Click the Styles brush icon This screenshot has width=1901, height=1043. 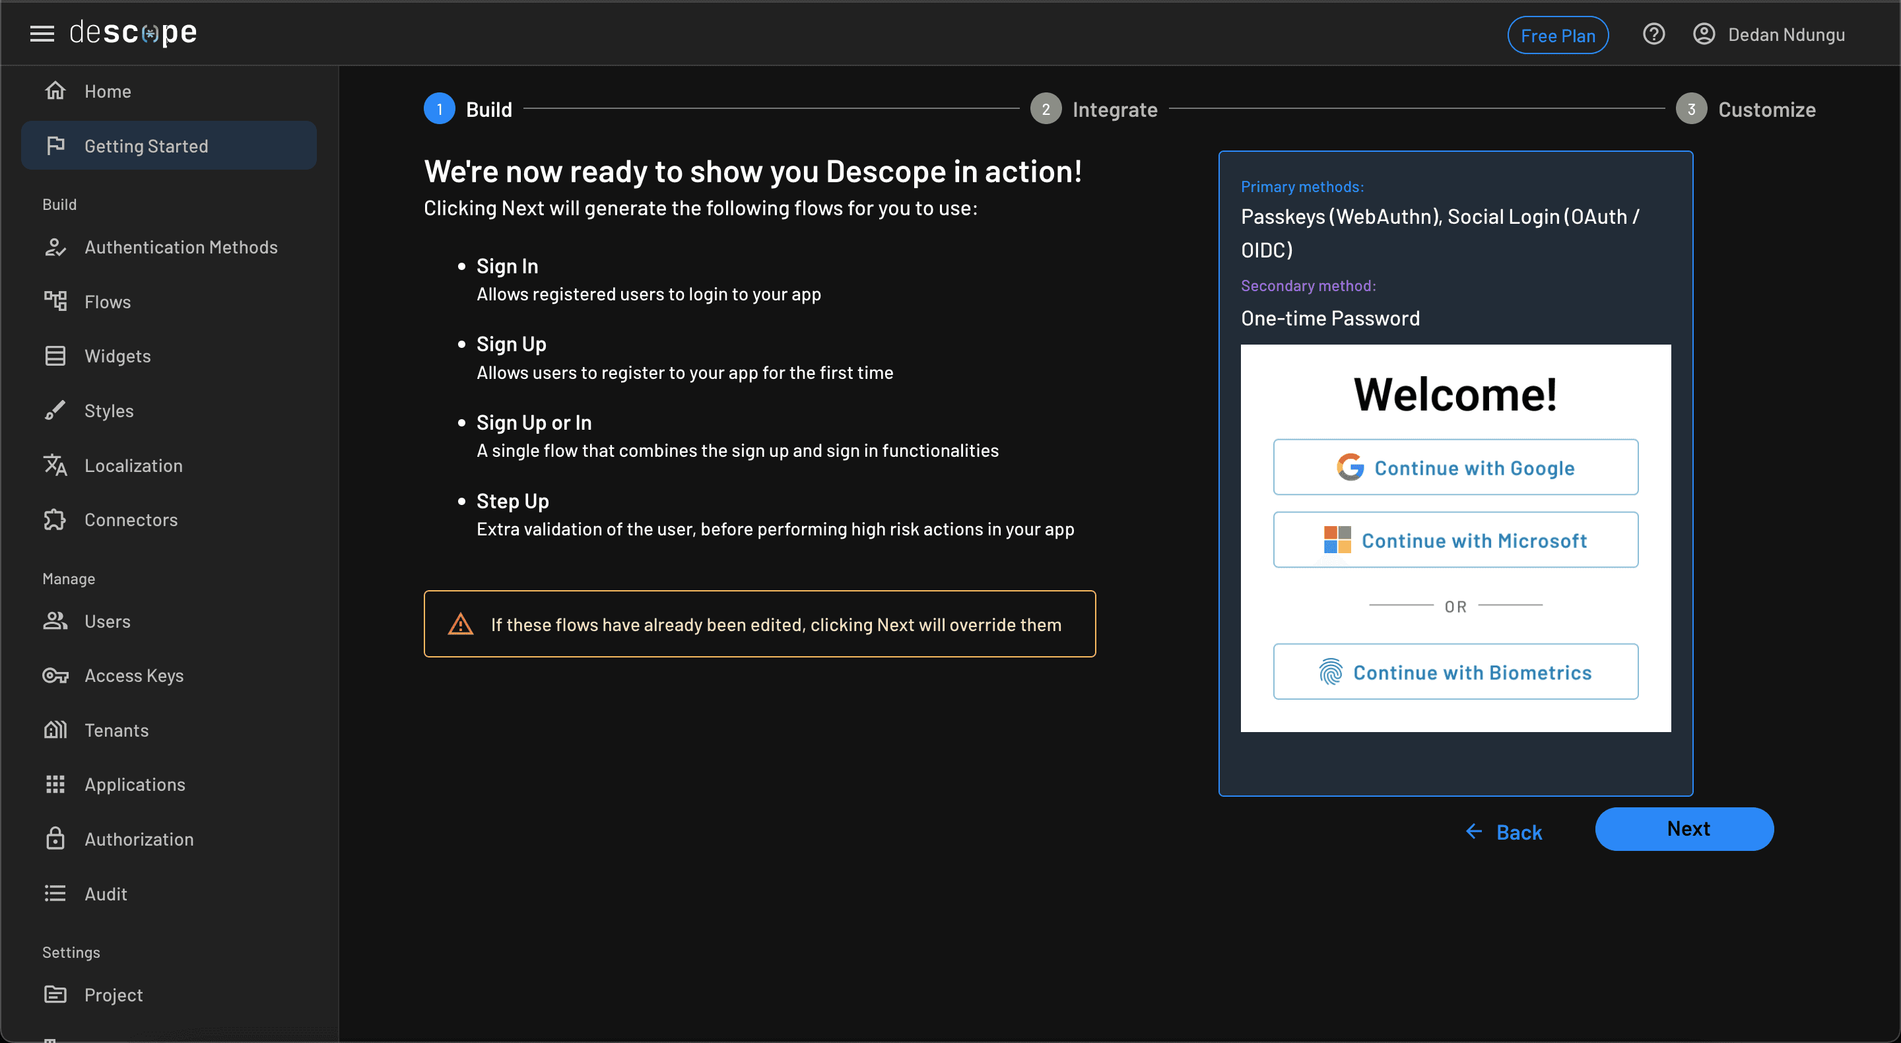[55, 411]
